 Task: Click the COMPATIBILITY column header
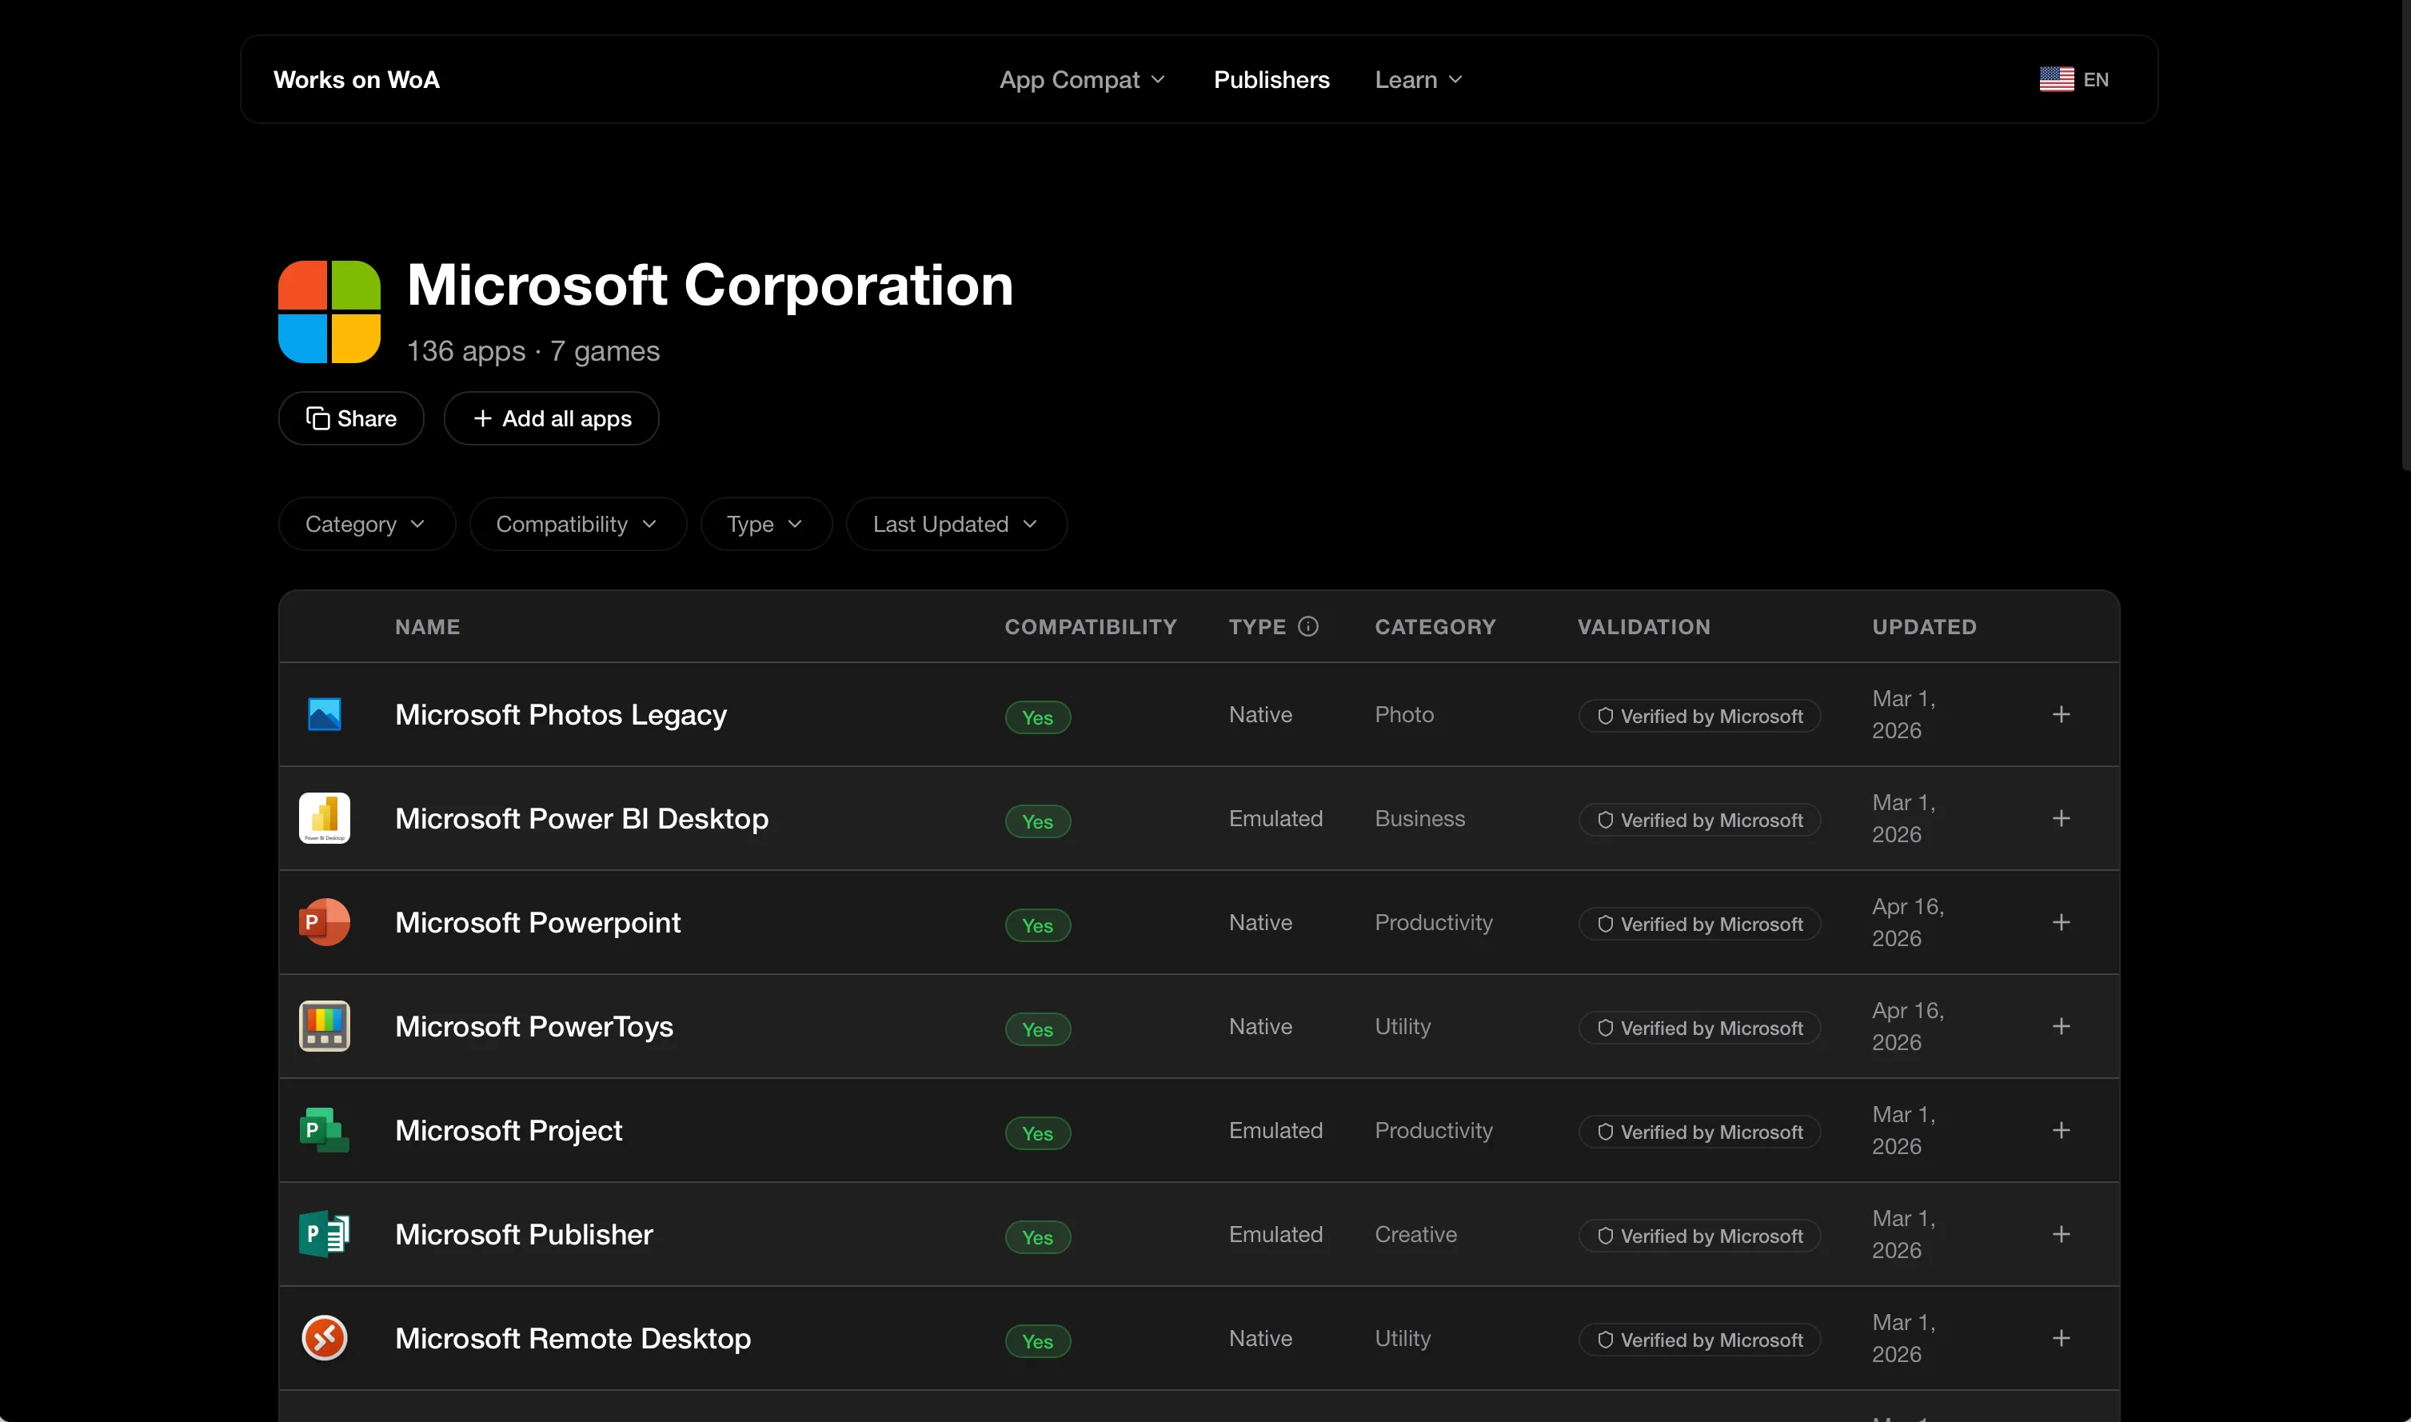click(1091, 627)
